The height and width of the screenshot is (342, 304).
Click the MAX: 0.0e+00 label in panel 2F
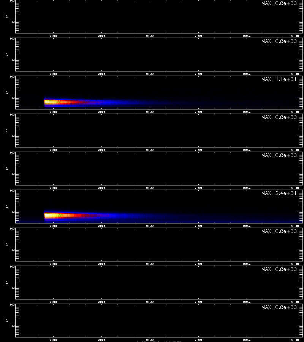(279, 41)
